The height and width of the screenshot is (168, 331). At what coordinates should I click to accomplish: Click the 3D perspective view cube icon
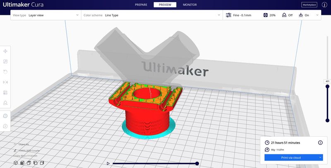16,163
